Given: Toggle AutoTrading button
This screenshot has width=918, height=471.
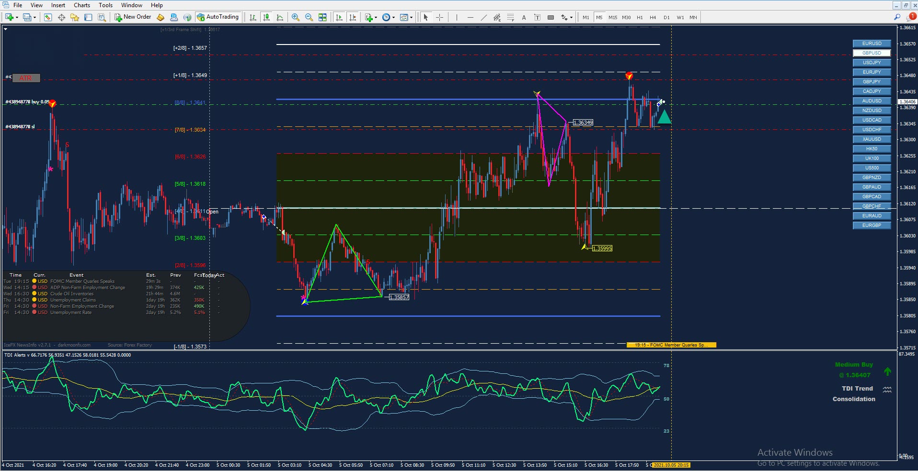Looking at the screenshot, I should (x=218, y=17).
